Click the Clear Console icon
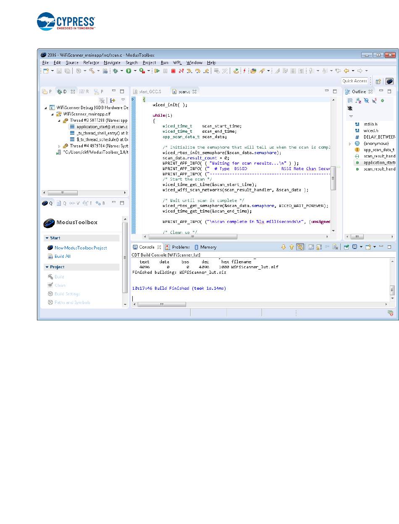The width and height of the screenshot is (399, 524). tap(335, 247)
